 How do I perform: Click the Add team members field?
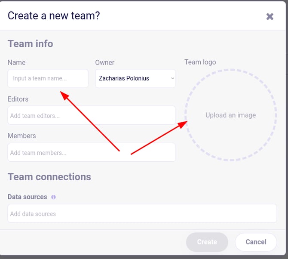(92, 152)
